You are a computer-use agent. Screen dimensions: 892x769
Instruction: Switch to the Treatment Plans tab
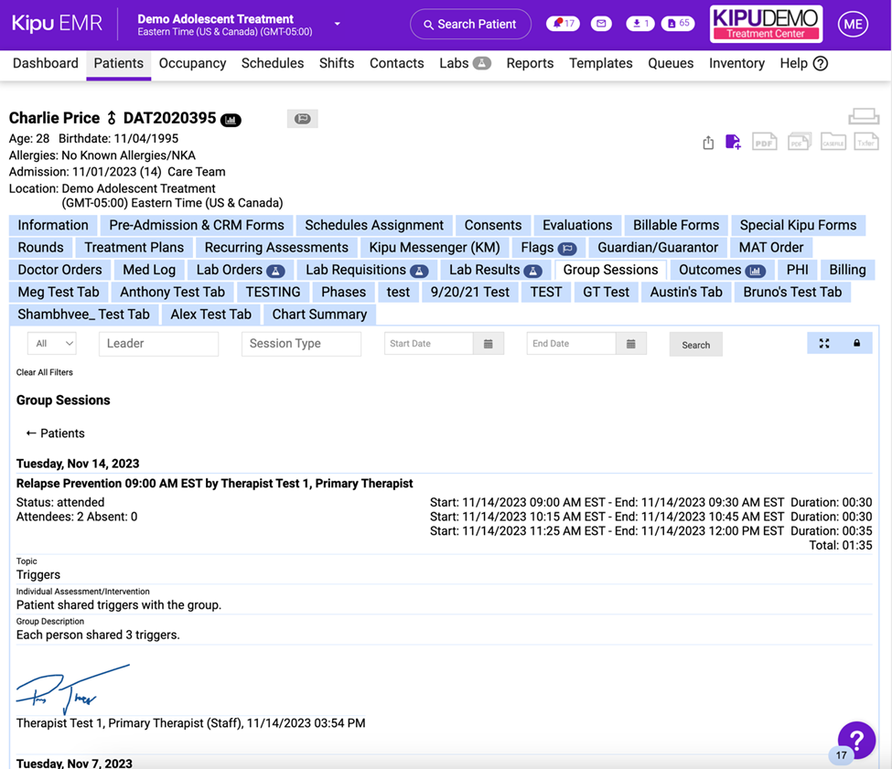tap(134, 248)
